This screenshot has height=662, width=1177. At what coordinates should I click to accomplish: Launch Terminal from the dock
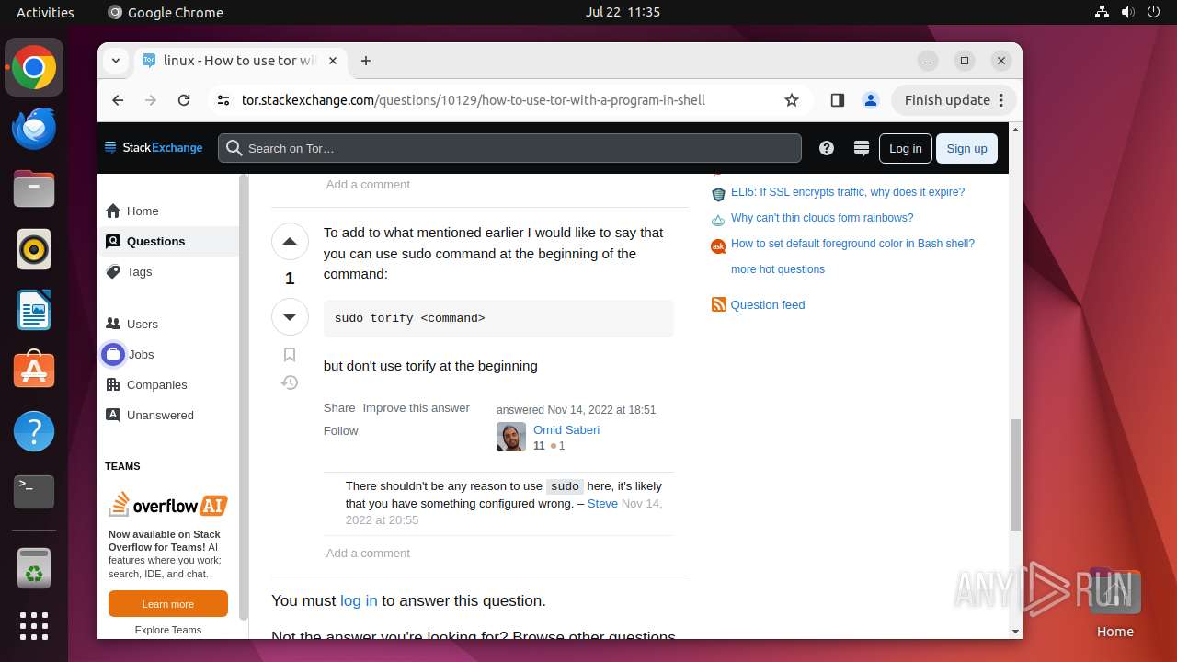34,492
